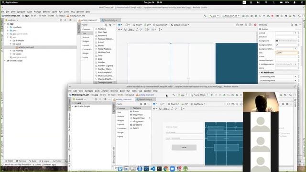Viewport: 306px width, 172px height.
Task: Click the volume icon in the system top bar
Action: 258,2
